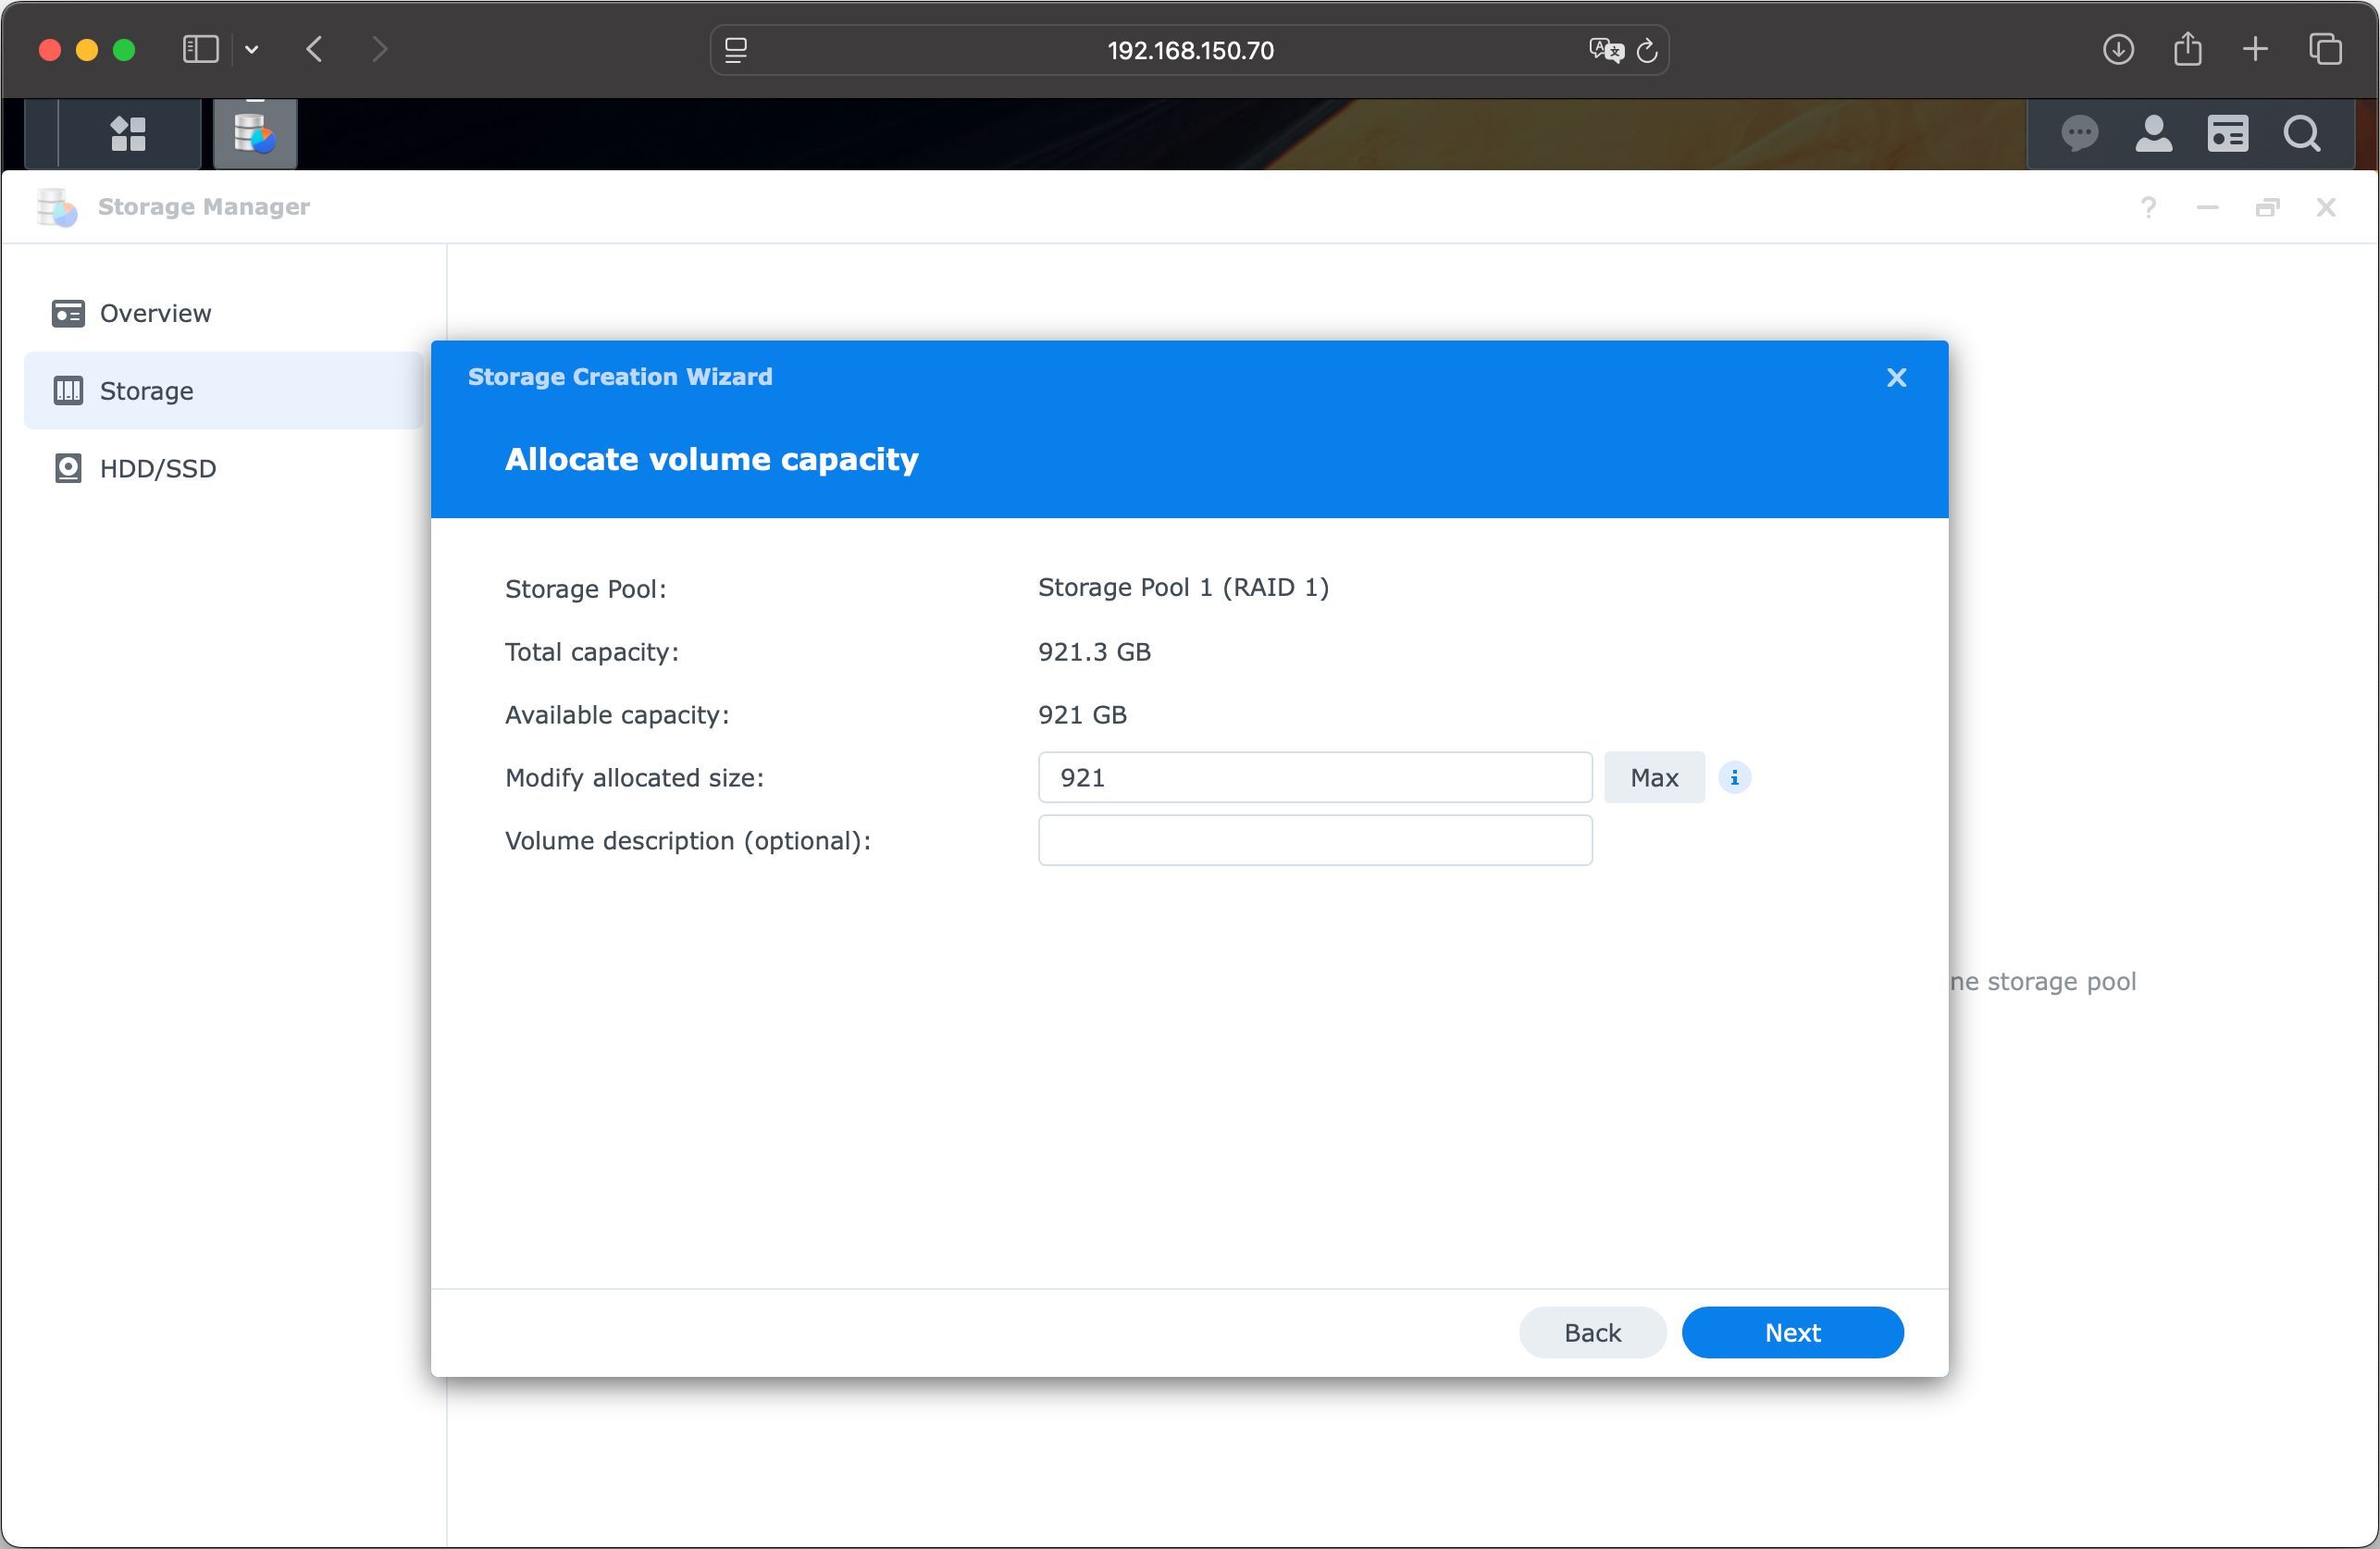The image size is (2380, 1549).
Task: Open the widgets panel icon
Action: click(2227, 134)
